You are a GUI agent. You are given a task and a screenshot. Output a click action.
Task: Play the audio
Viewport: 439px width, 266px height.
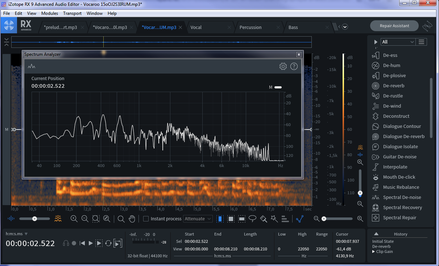pos(91,244)
